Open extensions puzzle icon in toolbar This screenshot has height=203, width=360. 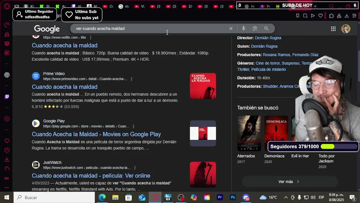tap(331, 16)
